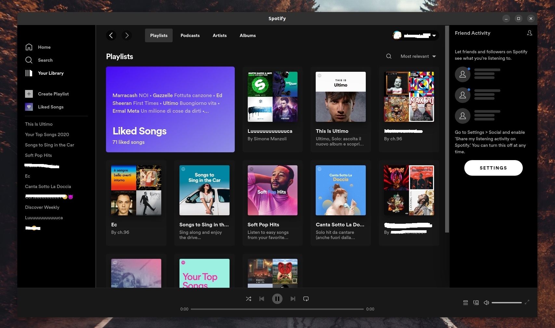Open the Discover Weekly playlist link

42,207
